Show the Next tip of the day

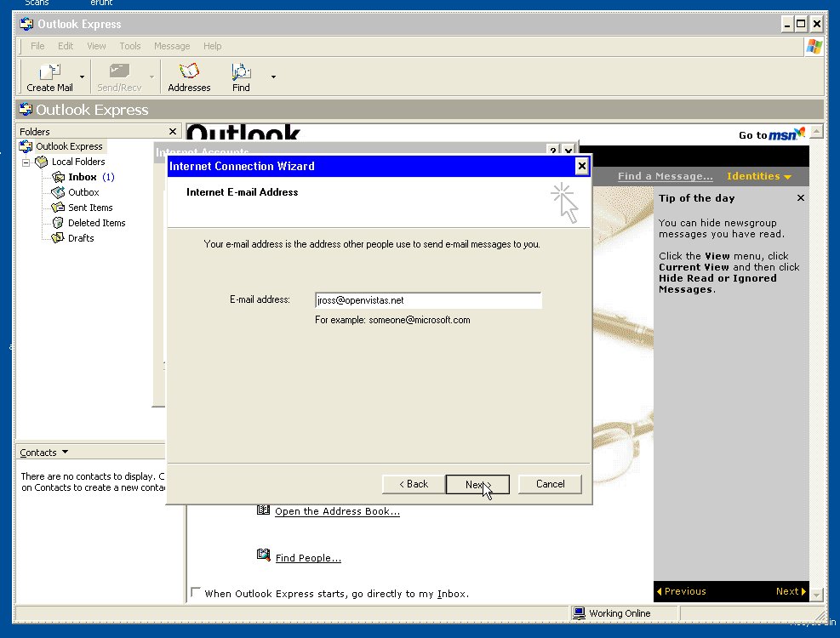pos(791,591)
